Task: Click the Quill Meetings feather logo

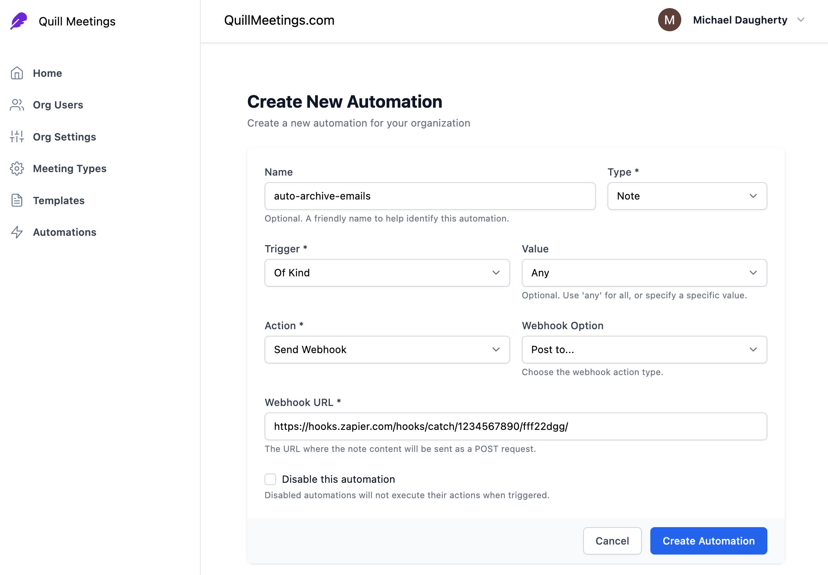Action: (x=18, y=21)
